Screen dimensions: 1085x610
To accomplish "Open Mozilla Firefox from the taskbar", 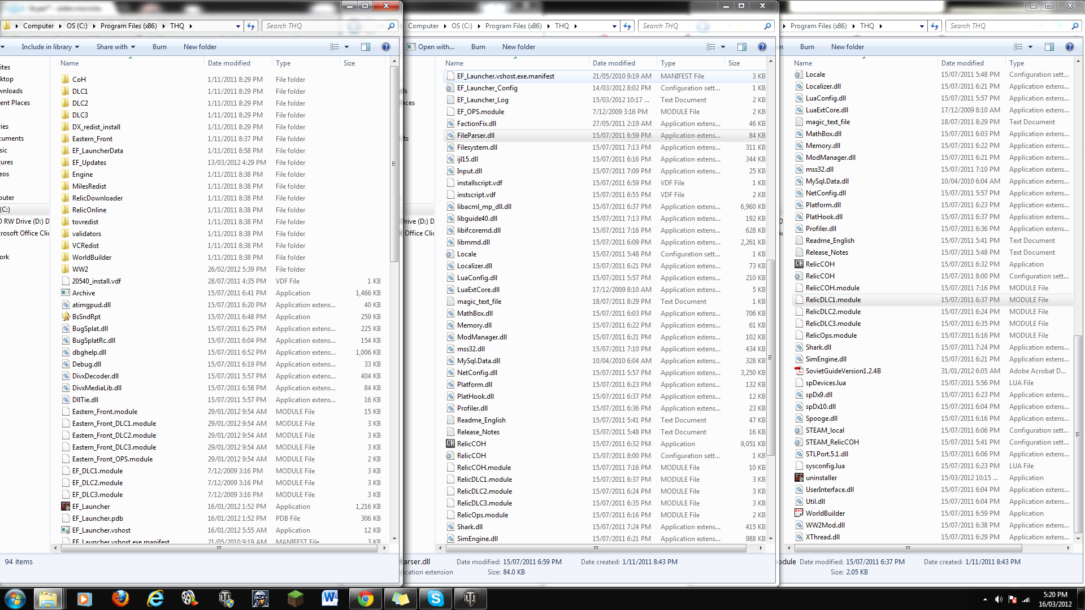I will point(120,598).
